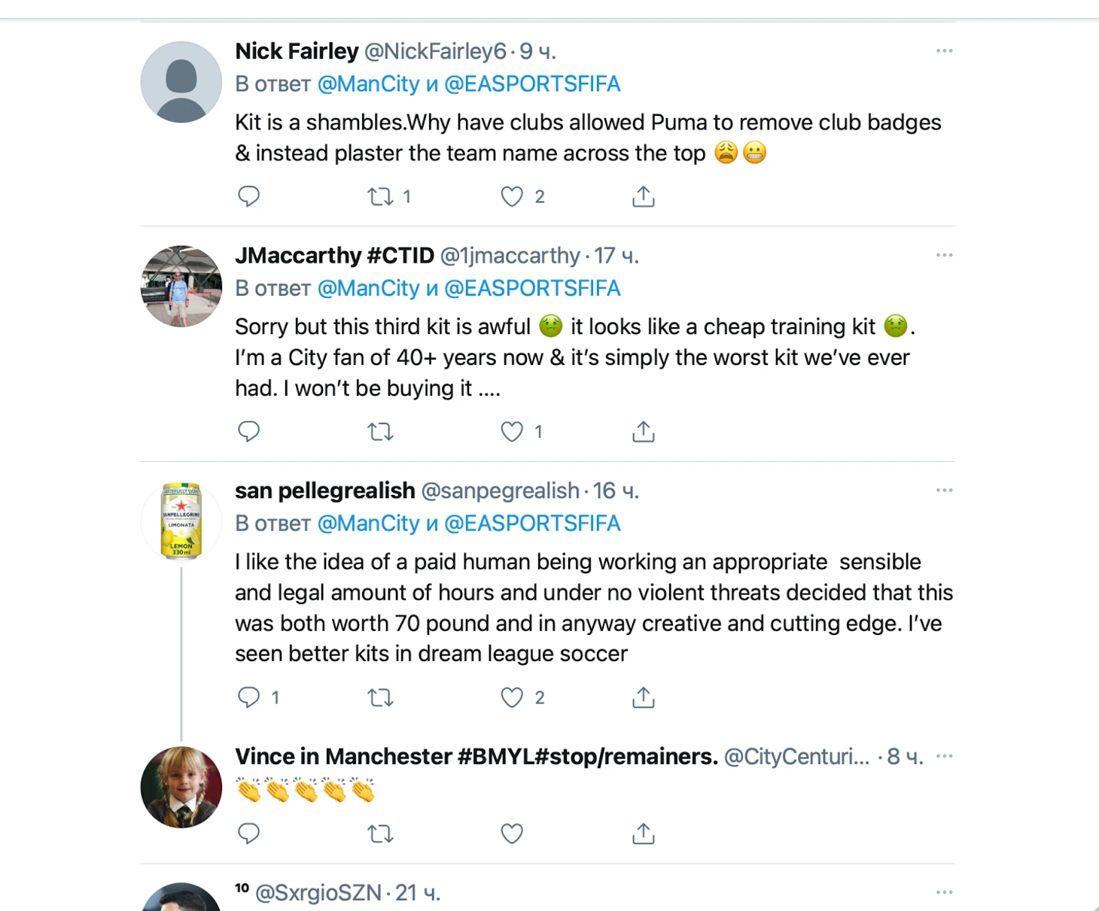
Task: Open @EASPORTSFIFA mention in JMaccarthy's tweet
Action: [x=532, y=288]
